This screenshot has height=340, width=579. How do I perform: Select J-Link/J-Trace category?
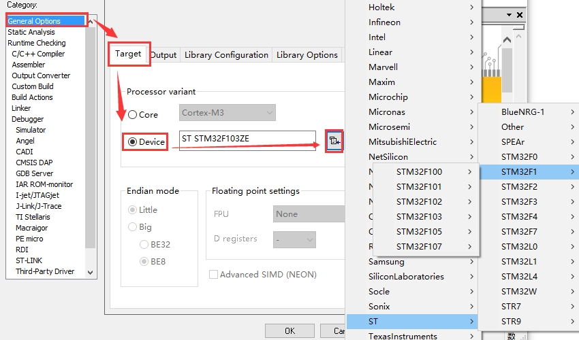tap(38, 206)
